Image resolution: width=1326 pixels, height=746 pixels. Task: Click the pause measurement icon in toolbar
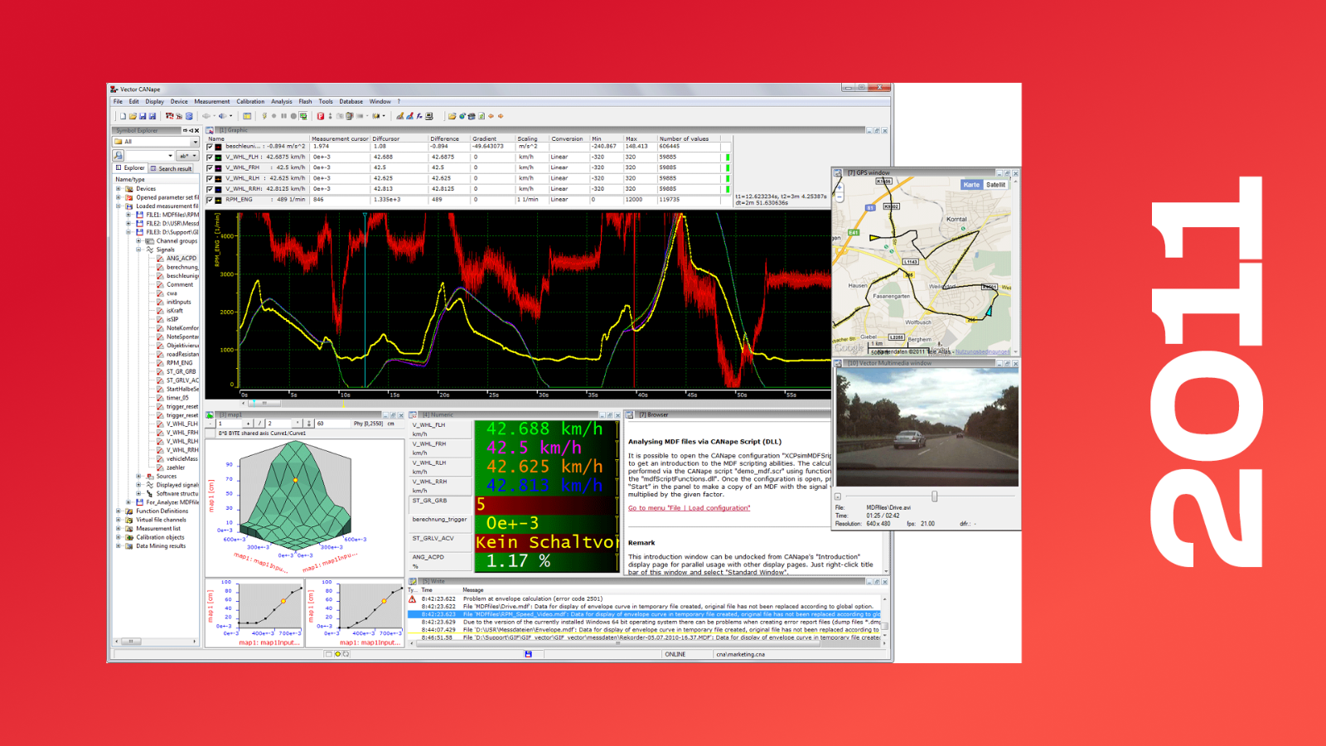pos(283,116)
